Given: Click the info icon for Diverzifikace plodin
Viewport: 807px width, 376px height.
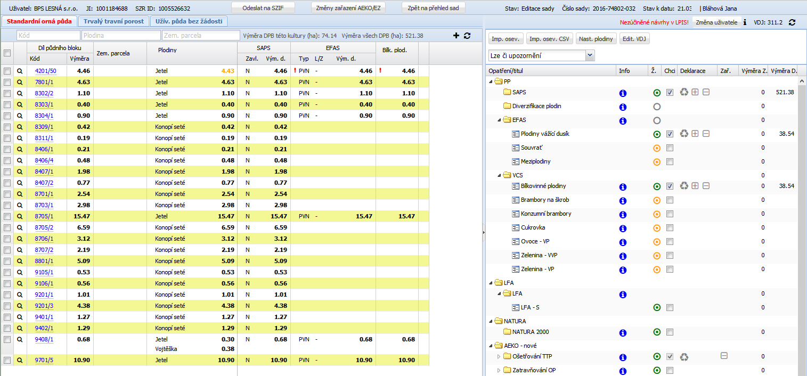Looking at the screenshot, I should (x=623, y=107).
